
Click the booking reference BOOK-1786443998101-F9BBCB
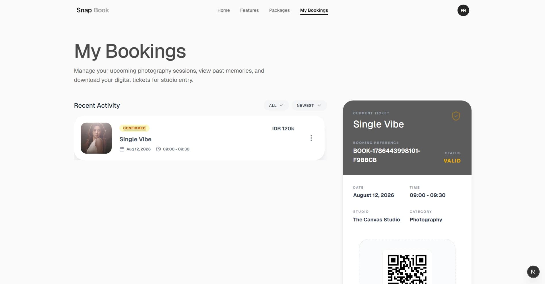click(x=387, y=155)
